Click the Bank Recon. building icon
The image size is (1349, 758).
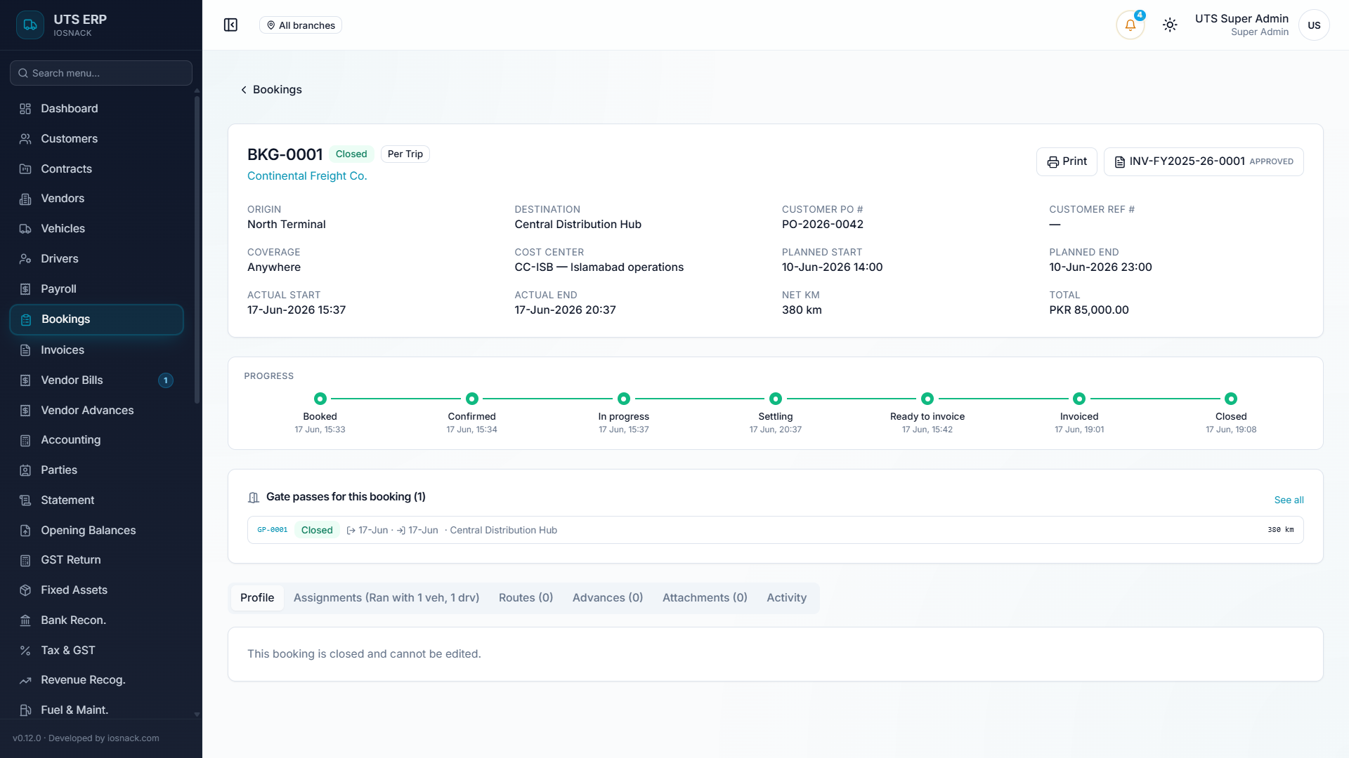click(25, 620)
